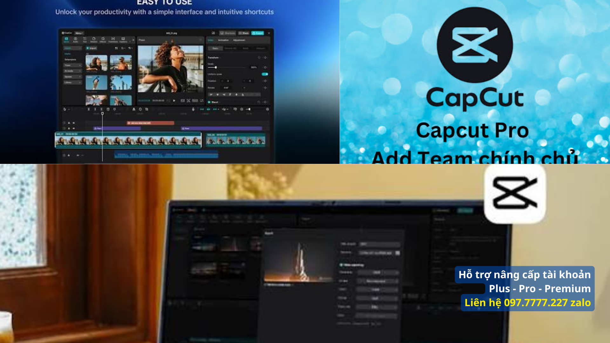Click the play button in the player
610x343 pixels.
[174, 101]
